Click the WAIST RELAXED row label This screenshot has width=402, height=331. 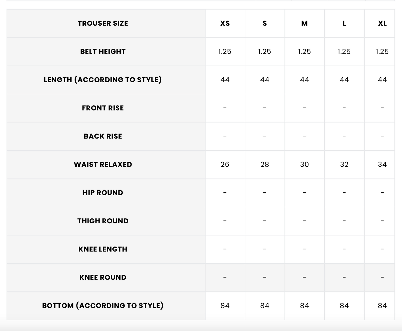[103, 164]
